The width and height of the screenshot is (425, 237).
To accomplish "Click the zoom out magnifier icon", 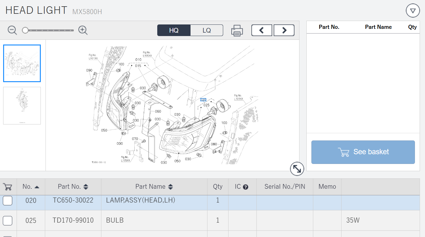I will 12,30.
